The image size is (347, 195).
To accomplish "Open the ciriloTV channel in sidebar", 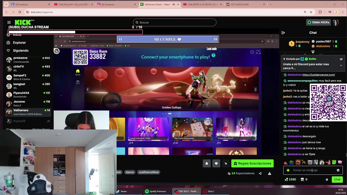I will point(28,68).
